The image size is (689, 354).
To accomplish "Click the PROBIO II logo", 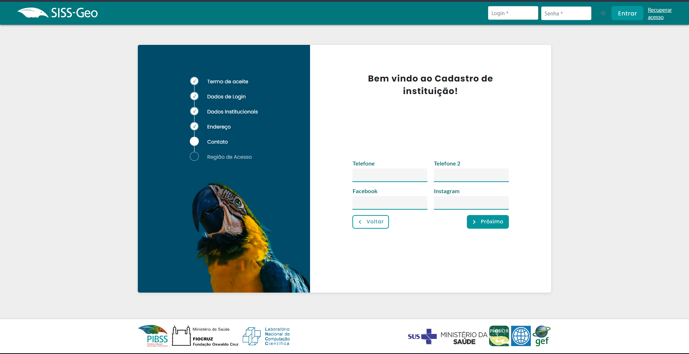I will point(499,336).
